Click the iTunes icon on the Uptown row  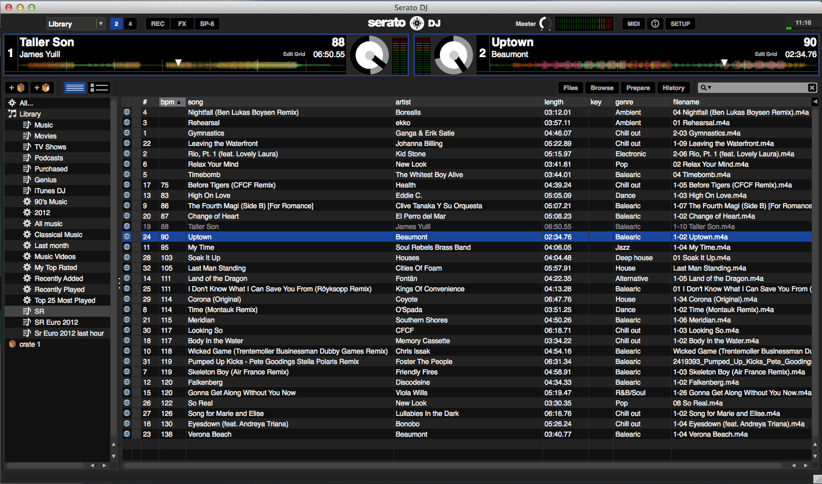127,237
